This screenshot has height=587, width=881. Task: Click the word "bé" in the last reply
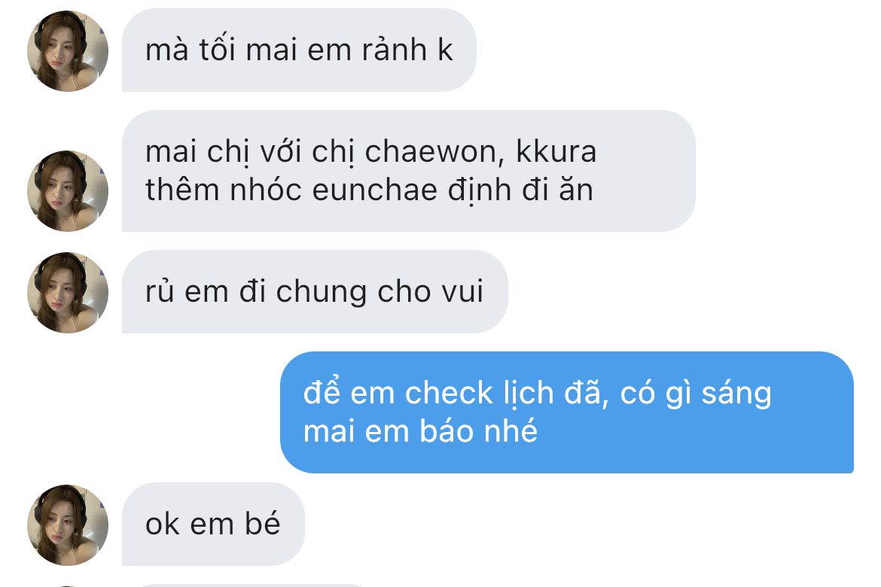pos(262,523)
